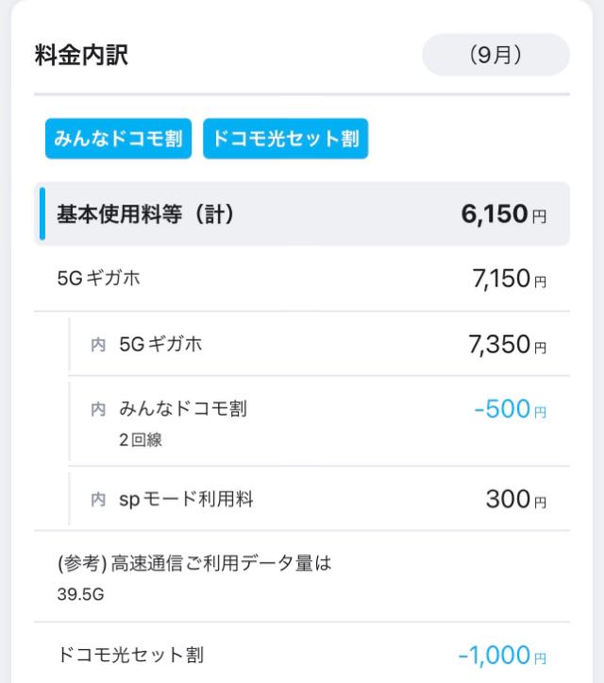The image size is (604, 683).
Task: Click the -500円 discount amount
Action: pyautogui.click(x=510, y=409)
